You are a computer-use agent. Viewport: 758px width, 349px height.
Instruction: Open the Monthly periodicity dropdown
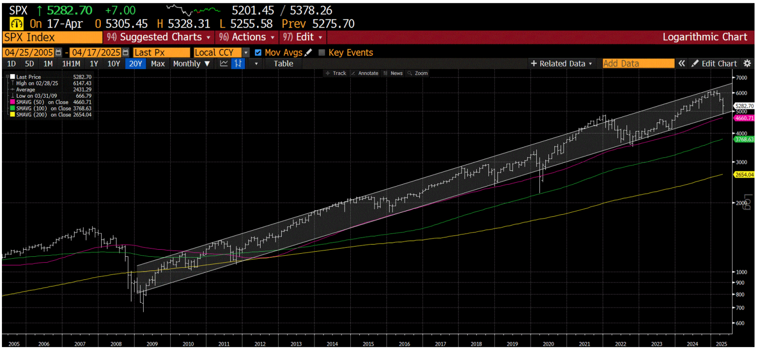click(x=191, y=64)
